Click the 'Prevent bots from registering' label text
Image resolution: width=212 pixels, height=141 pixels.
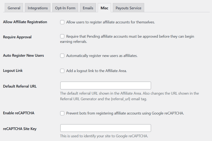[x=125, y=113]
